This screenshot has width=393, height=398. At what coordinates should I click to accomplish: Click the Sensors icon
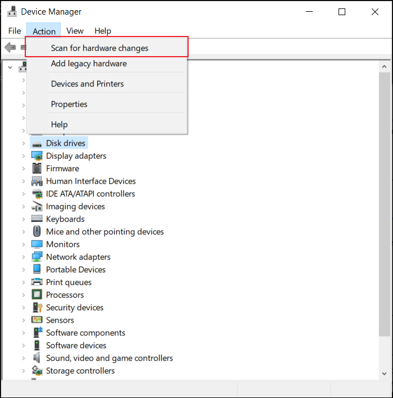point(37,319)
